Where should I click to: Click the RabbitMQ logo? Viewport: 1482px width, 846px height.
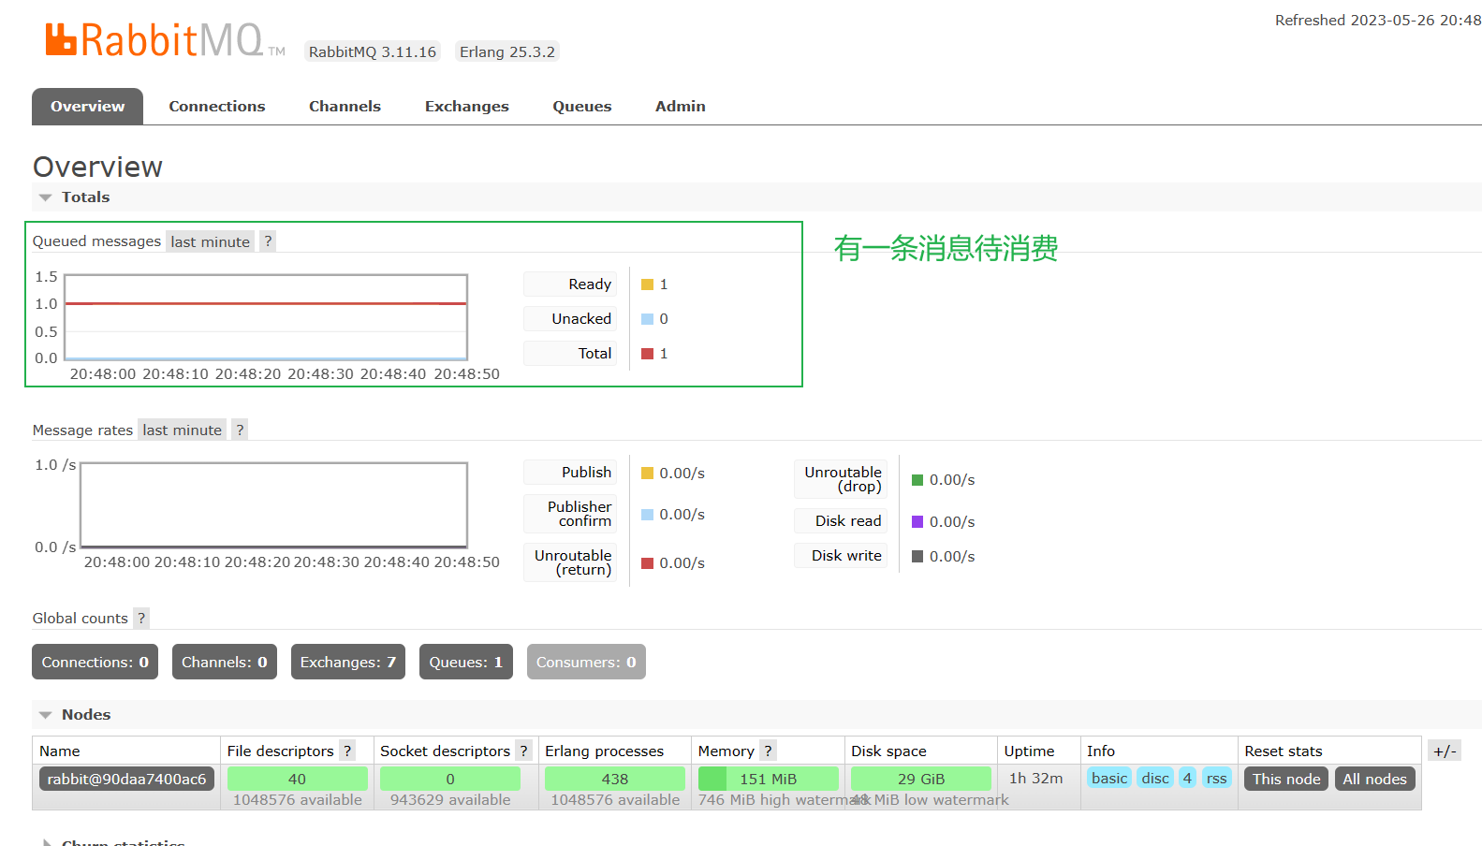tap(165, 40)
